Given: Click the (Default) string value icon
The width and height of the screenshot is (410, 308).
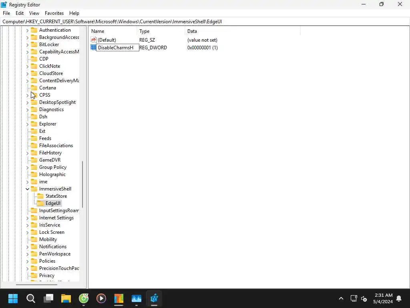Looking at the screenshot, I should (x=94, y=40).
